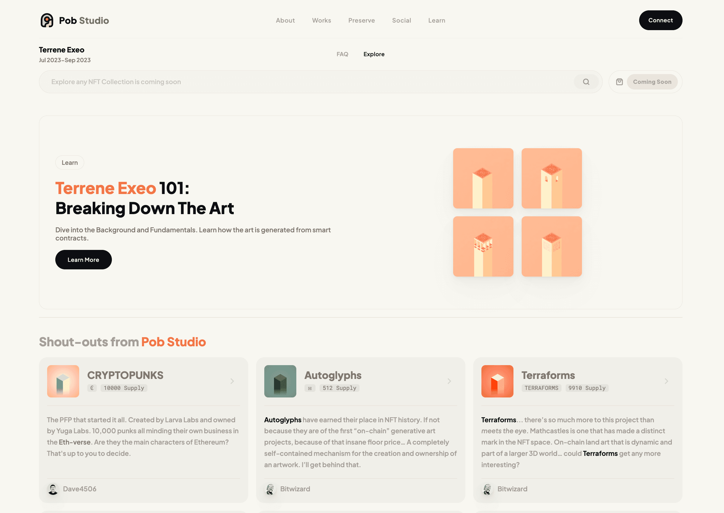Click the Pob Studio logo icon

click(47, 20)
